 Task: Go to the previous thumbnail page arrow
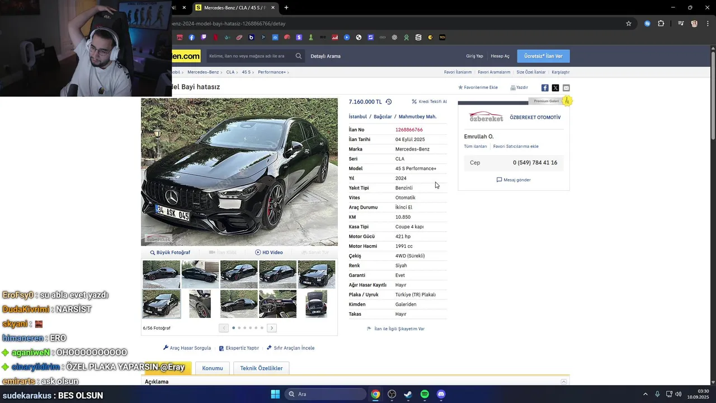pos(224,328)
